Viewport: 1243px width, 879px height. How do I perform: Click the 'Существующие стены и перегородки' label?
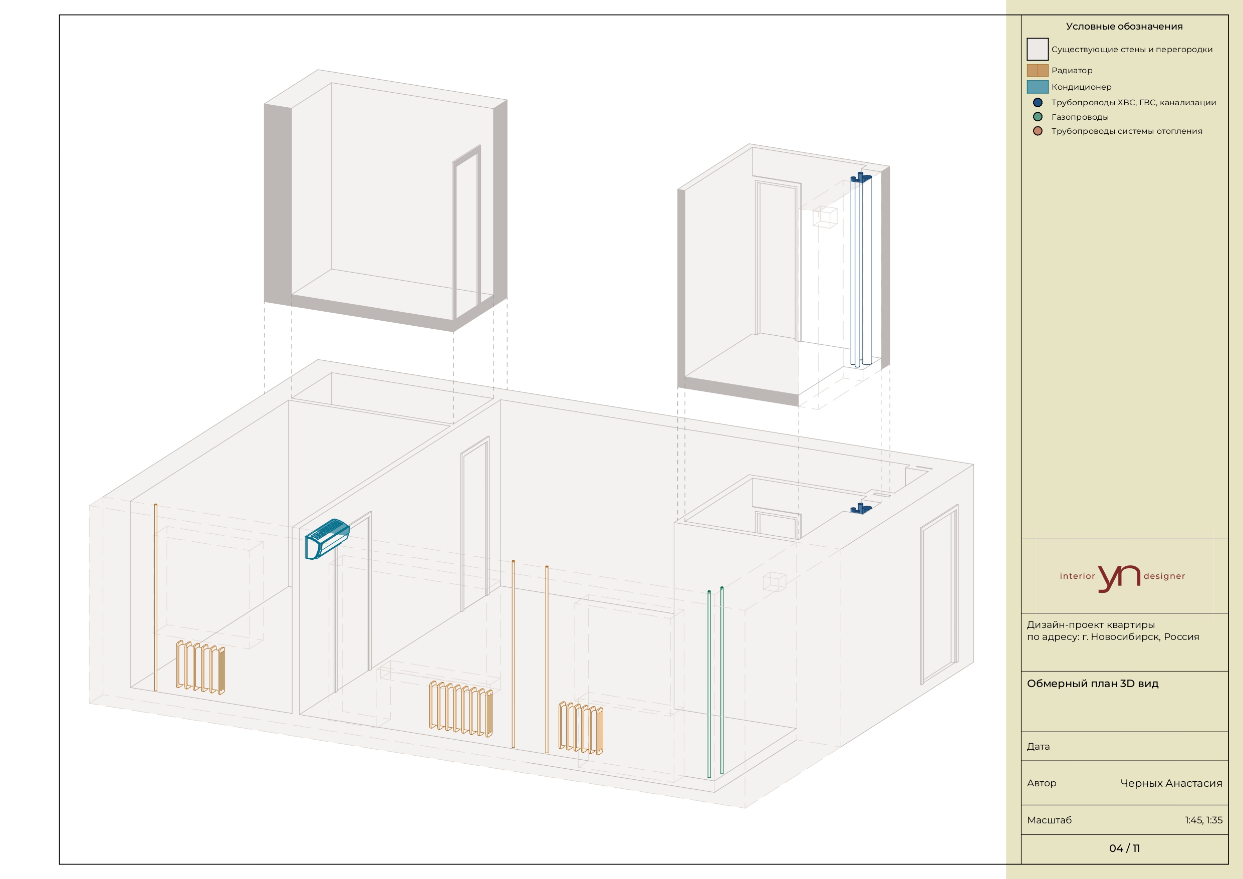(x=1131, y=49)
